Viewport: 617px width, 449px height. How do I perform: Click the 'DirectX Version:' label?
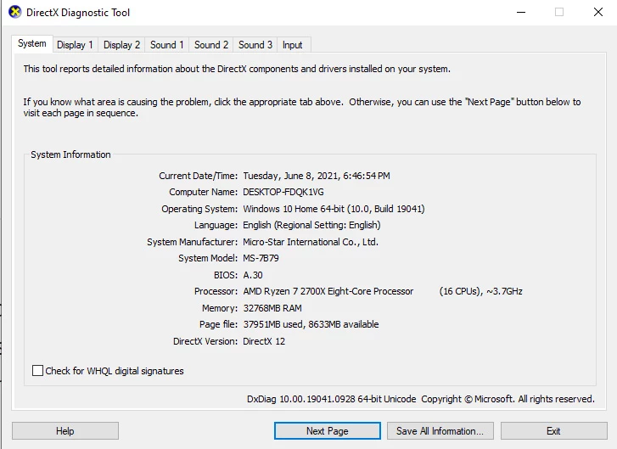[x=205, y=341]
